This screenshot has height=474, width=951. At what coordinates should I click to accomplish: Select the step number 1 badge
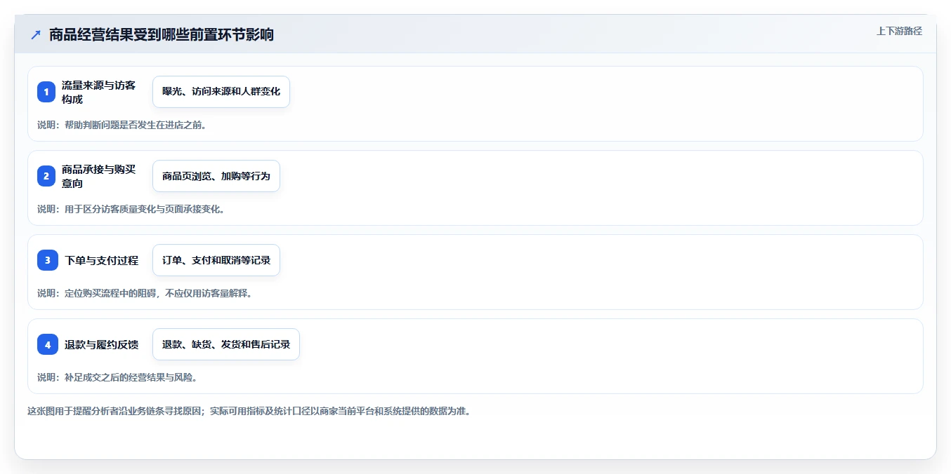pyautogui.click(x=46, y=92)
